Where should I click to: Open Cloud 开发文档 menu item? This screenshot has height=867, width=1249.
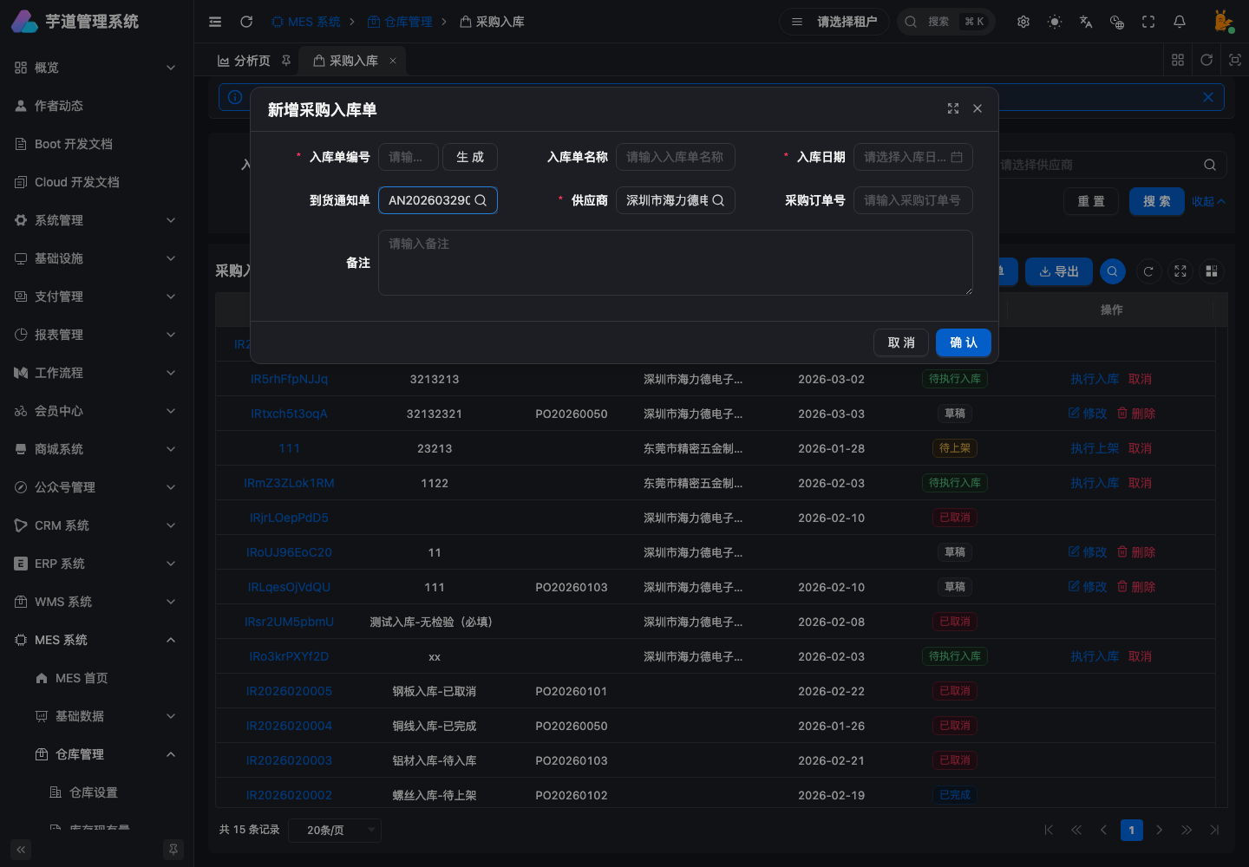96,182
